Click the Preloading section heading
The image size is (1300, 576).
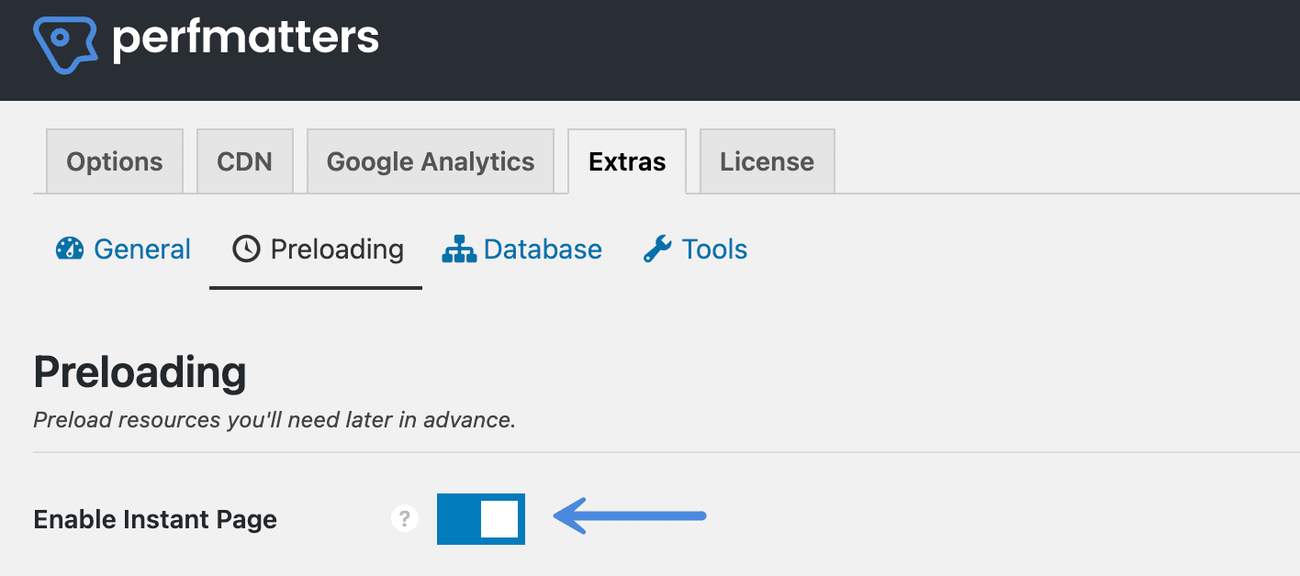(x=140, y=371)
